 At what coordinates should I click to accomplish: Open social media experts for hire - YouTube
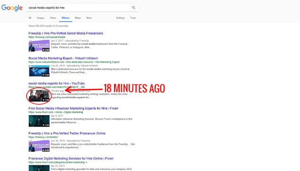point(57,83)
